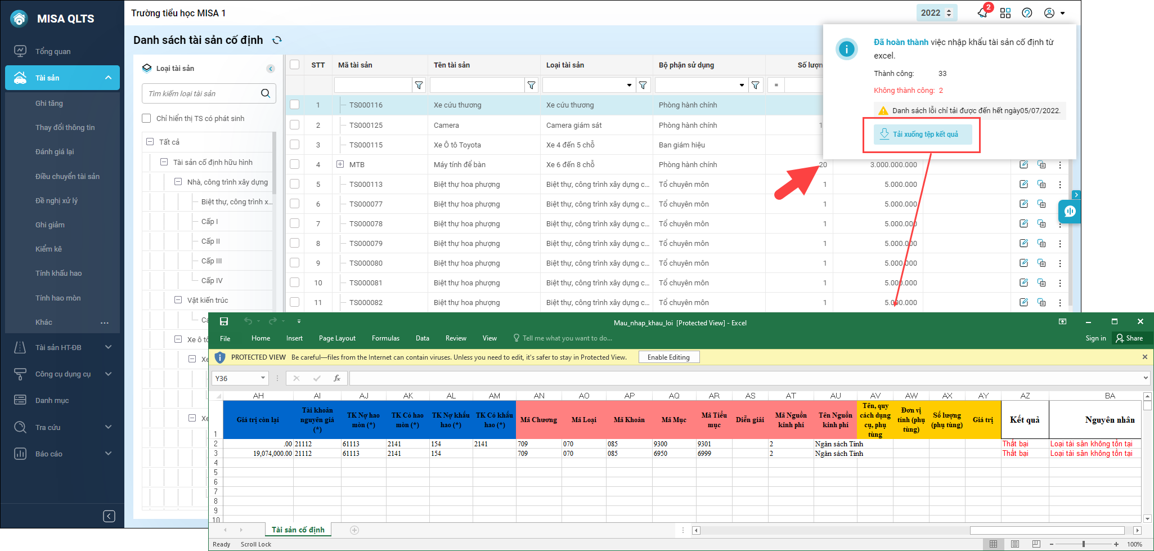This screenshot has height=551, width=1154.
Task: Collapse the left sidebar navigation
Action: [109, 516]
